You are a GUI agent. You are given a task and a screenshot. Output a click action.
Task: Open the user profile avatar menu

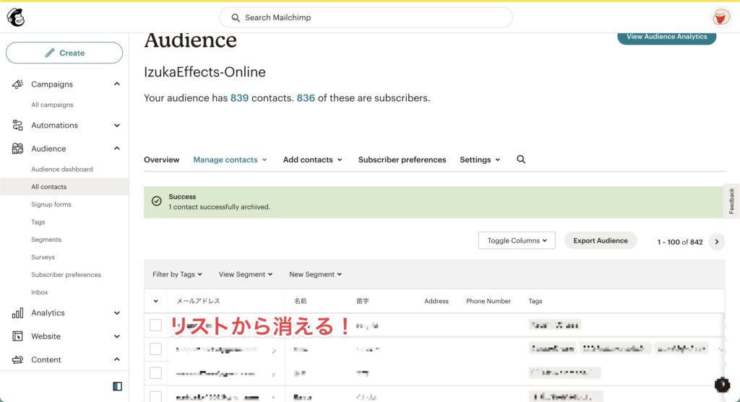[720, 17]
